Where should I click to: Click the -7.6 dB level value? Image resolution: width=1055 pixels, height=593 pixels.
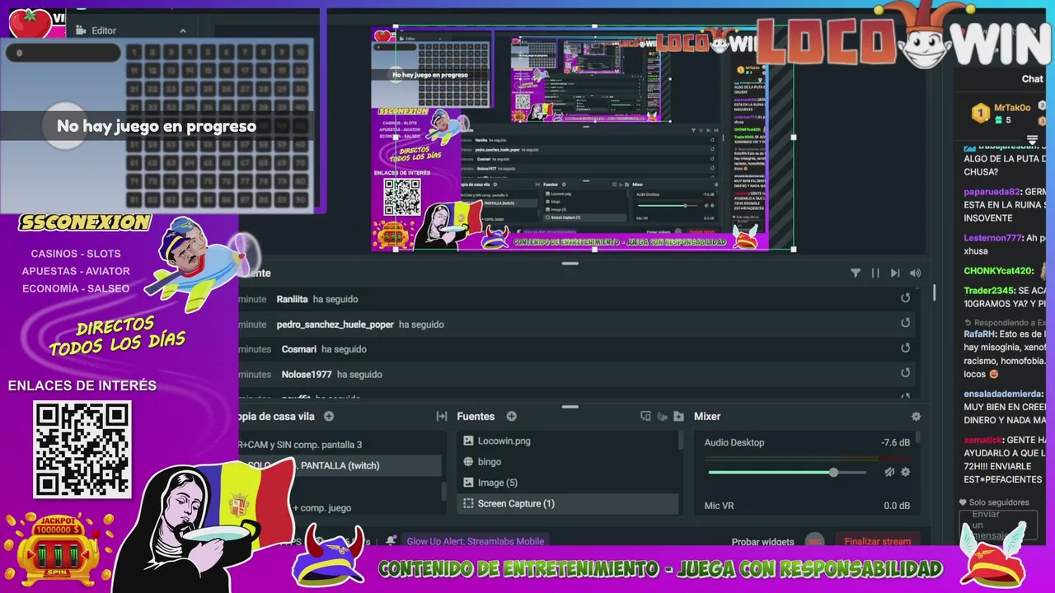click(x=895, y=442)
